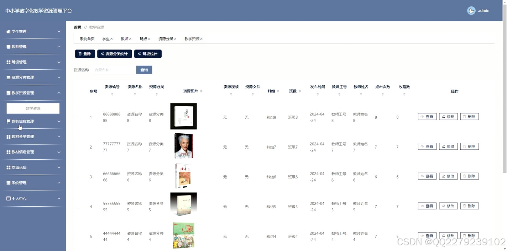Click the 学生管理 sidebar icon
The image size is (507, 251).
point(8,31)
